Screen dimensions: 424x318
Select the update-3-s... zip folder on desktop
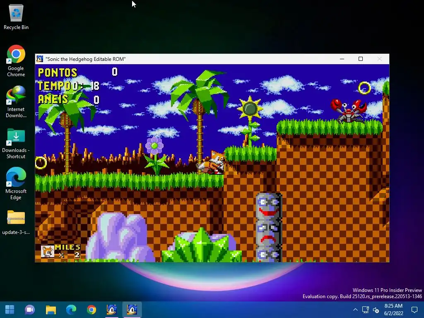pos(16,222)
